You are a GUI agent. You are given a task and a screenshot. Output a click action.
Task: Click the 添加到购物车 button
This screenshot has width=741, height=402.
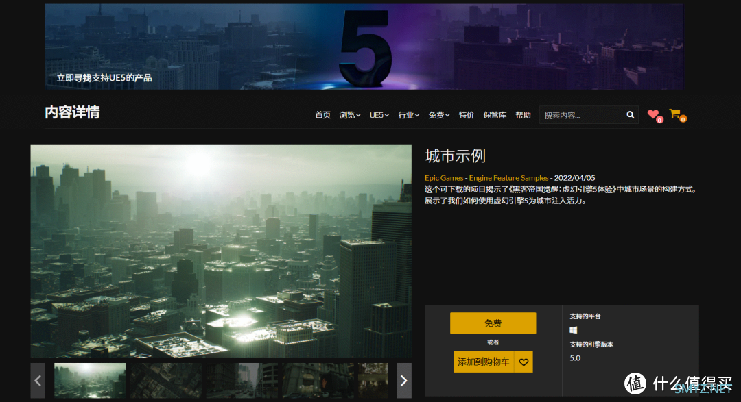click(x=484, y=362)
